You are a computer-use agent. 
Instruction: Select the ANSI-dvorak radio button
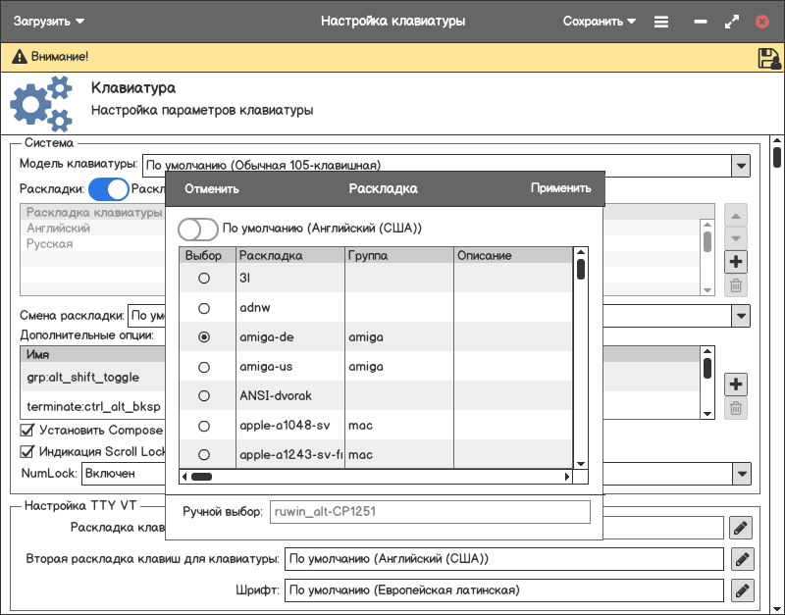pyautogui.click(x=204, y=396)
